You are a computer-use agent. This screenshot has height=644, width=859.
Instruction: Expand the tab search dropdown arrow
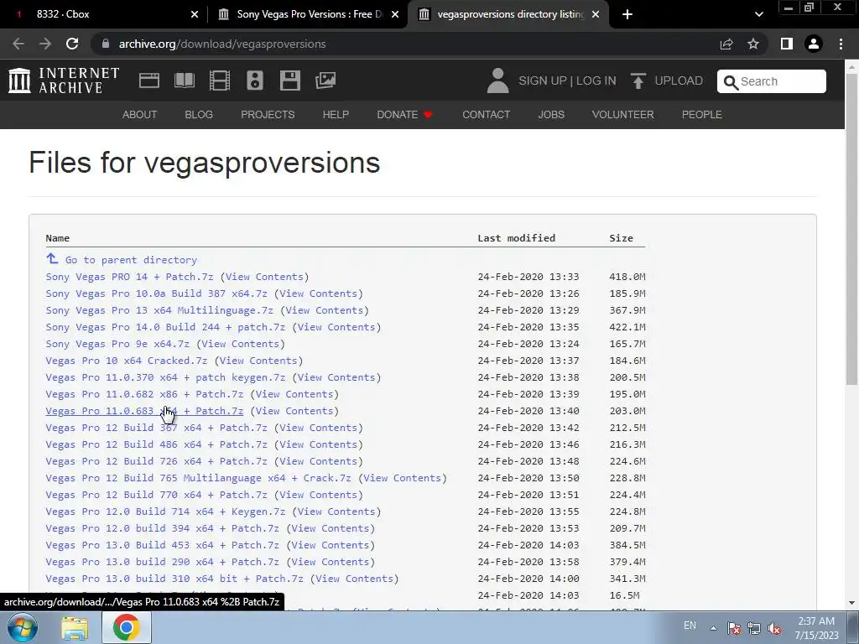(758, 14)
